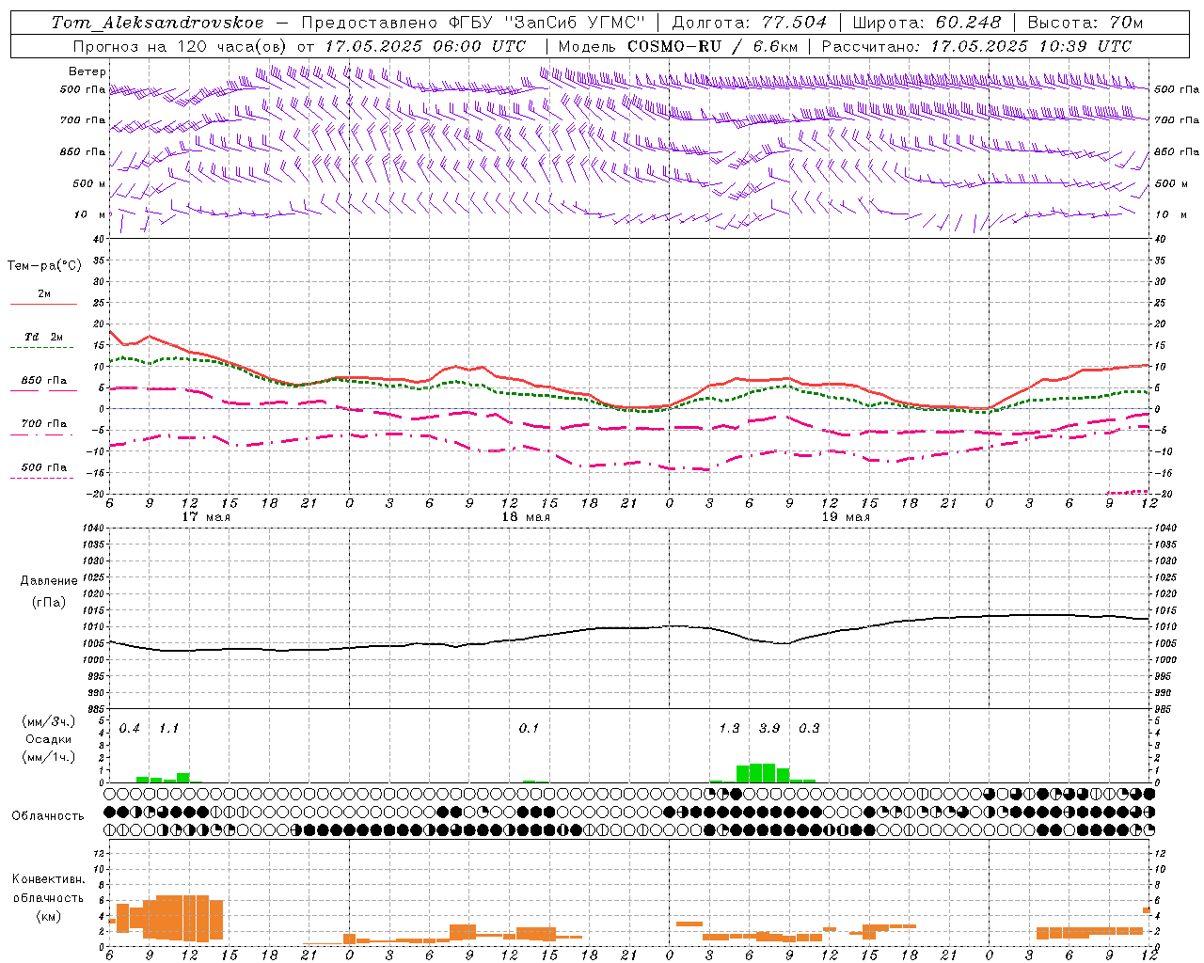Image resolution: width=1204 pixels, height=963 pixels.
Task: Click the "Долгота: 77.504" header value
Action: [750, 23]
